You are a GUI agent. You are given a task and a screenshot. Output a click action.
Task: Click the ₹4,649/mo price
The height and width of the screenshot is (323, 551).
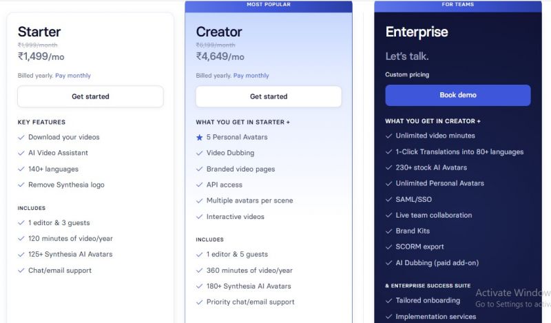tap(220, 56)
